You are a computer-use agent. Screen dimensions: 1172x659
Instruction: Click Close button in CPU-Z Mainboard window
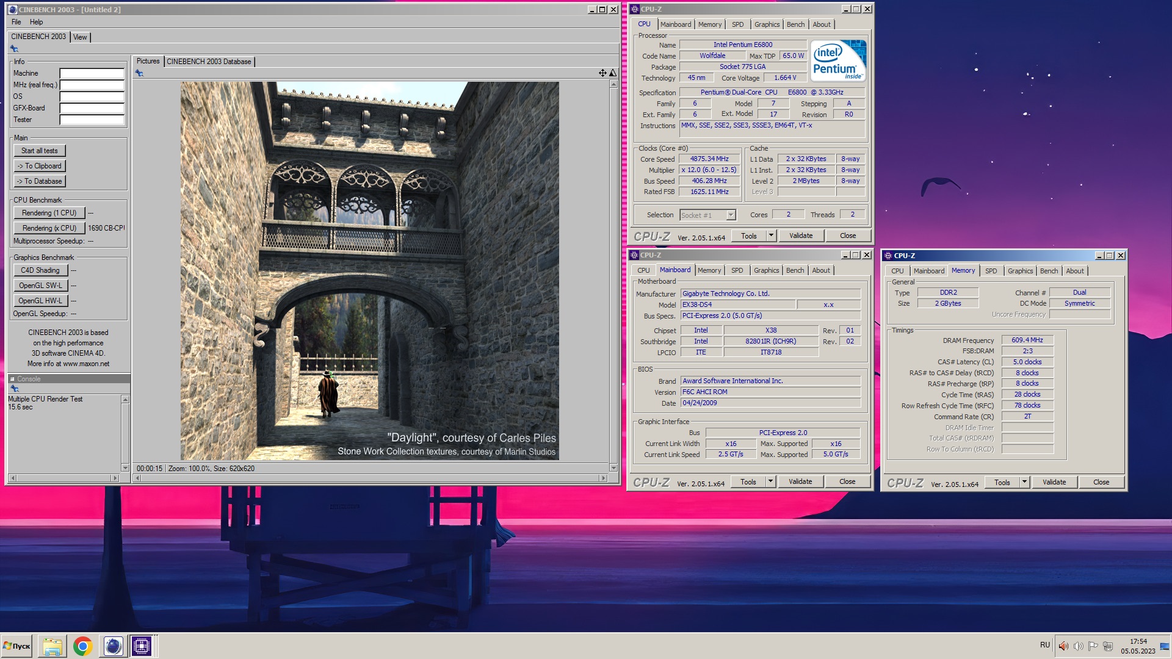coord(847,481)
